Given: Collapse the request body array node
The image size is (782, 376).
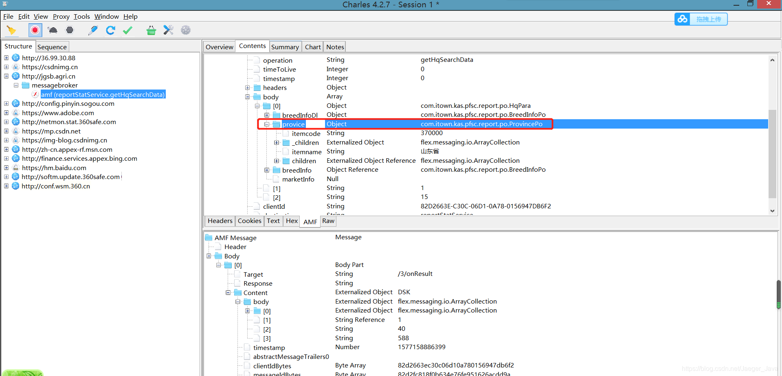Looking at the screenshot, I should 247,97.
